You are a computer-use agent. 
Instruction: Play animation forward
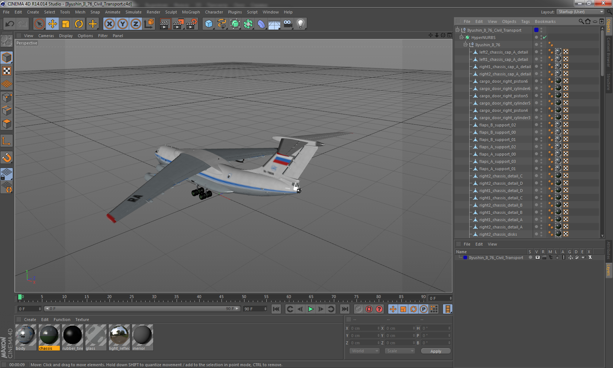311,309
